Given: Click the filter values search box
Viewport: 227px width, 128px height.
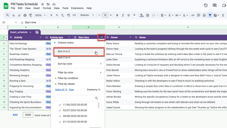Looking at the screenshot, I should (77, 98).
